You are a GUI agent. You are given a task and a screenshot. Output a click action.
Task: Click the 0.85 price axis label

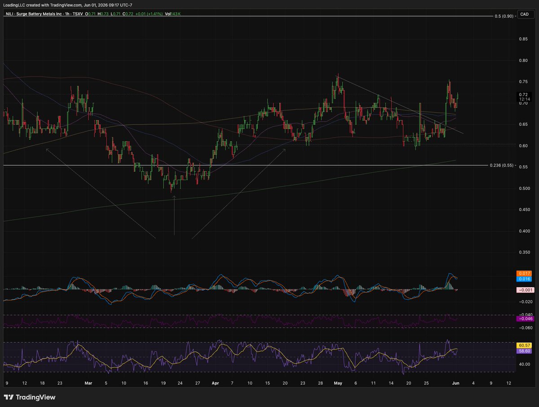point(523,39)
